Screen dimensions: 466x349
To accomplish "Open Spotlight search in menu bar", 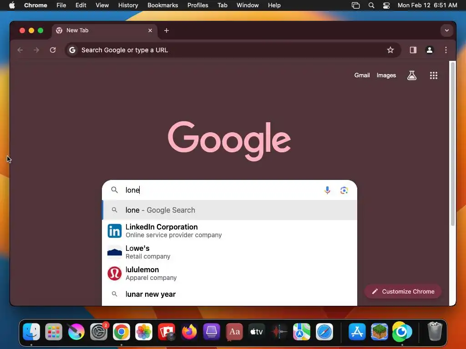I will click(x=371, y=5).
